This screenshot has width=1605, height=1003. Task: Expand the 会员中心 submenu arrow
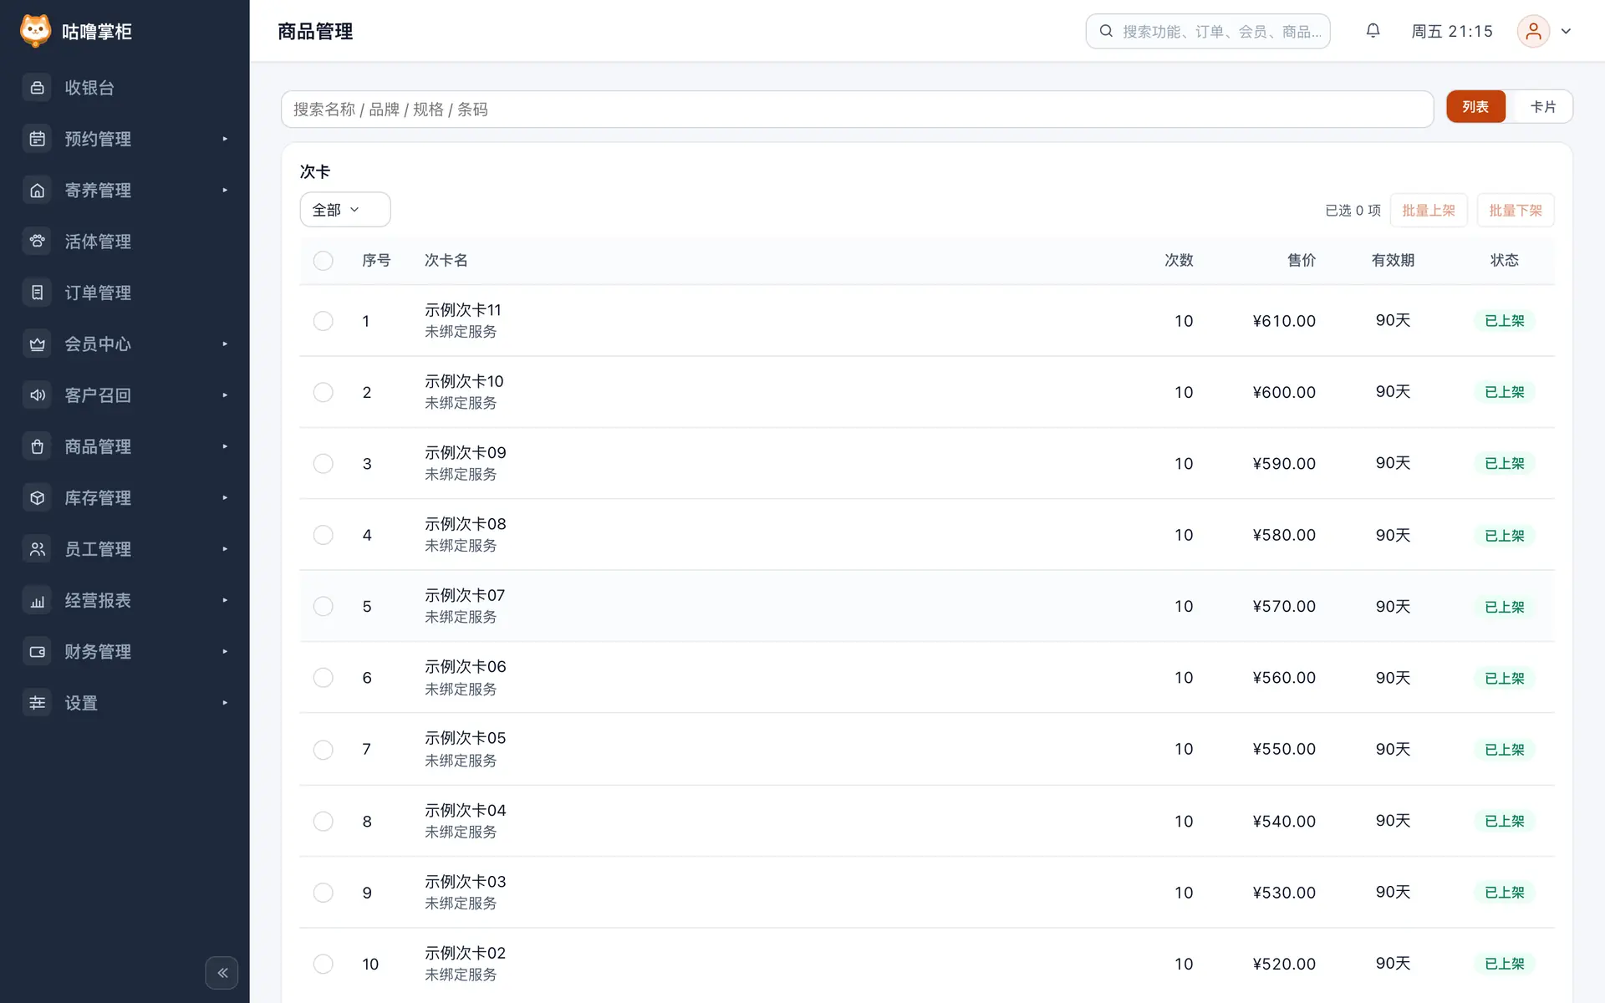tap(225, 344)
